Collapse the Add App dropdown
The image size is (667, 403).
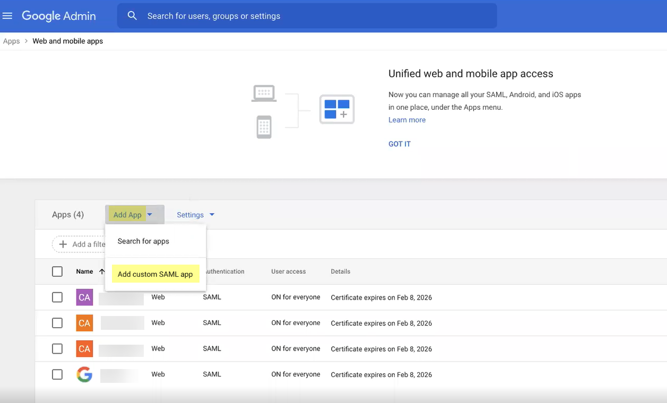point(134,215)
